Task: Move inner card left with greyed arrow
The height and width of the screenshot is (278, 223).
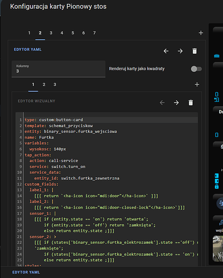Action: coord(162,103)
